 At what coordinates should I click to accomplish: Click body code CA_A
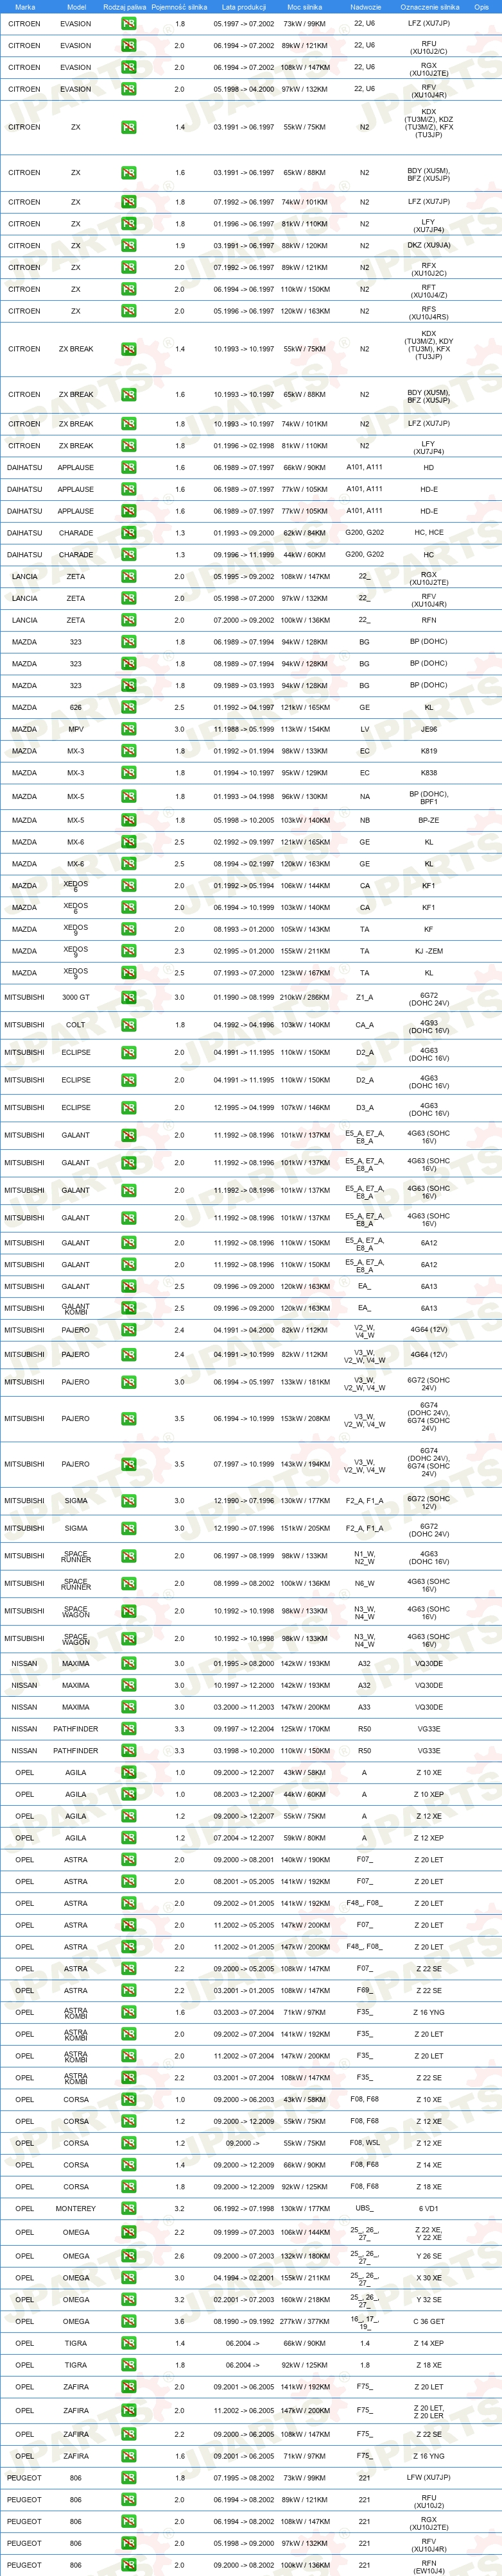coord(365,1025)
